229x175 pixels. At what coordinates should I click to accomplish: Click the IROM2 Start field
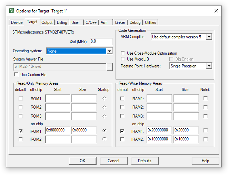click(x=58, y=139)
